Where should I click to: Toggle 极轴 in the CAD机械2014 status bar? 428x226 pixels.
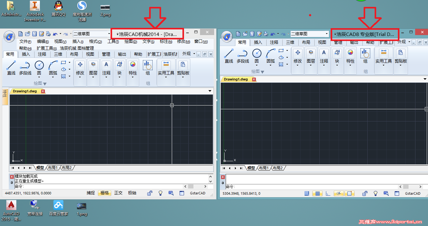[132, 193]
